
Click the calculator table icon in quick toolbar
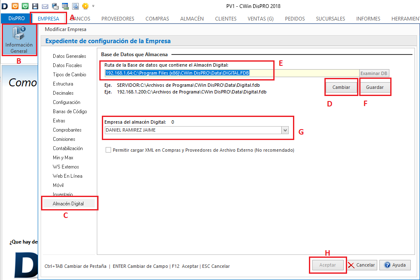point(65,6)
